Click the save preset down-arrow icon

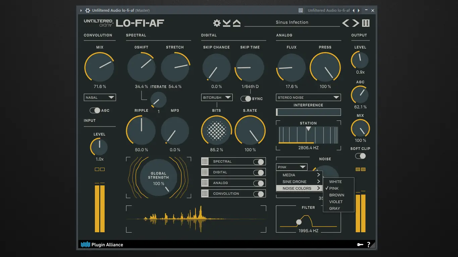[x=227, y=23]
